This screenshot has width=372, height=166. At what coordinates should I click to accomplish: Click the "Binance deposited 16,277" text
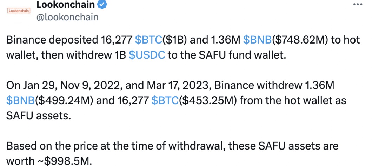pos(69,40)
